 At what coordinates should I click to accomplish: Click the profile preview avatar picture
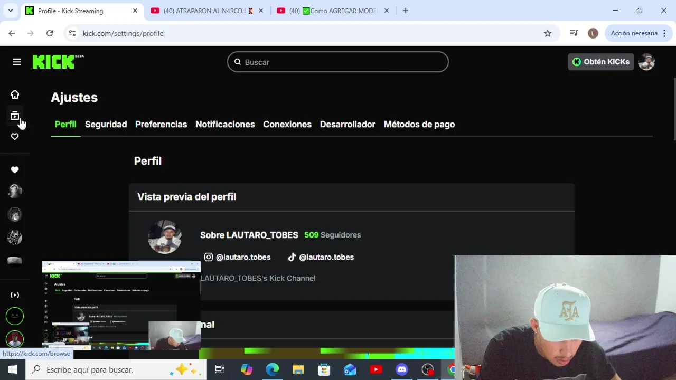click(x=165, y=237)
